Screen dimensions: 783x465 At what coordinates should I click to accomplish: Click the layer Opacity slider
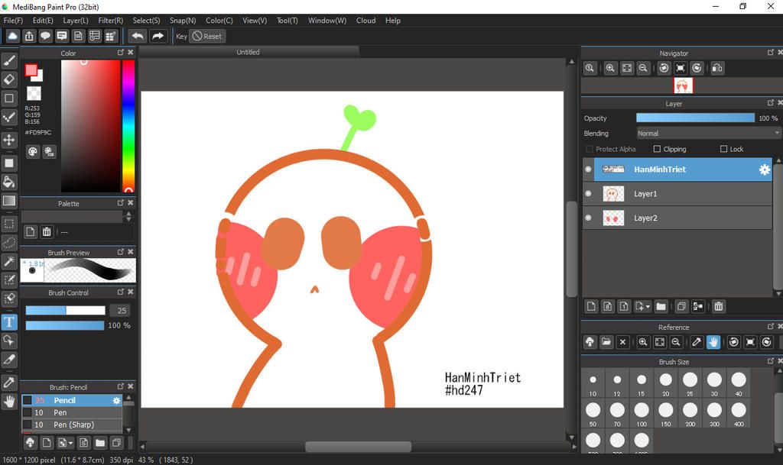click(x=695, y=118)
